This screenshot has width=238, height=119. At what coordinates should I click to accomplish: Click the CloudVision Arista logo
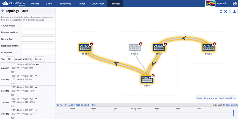coord(13,4)
